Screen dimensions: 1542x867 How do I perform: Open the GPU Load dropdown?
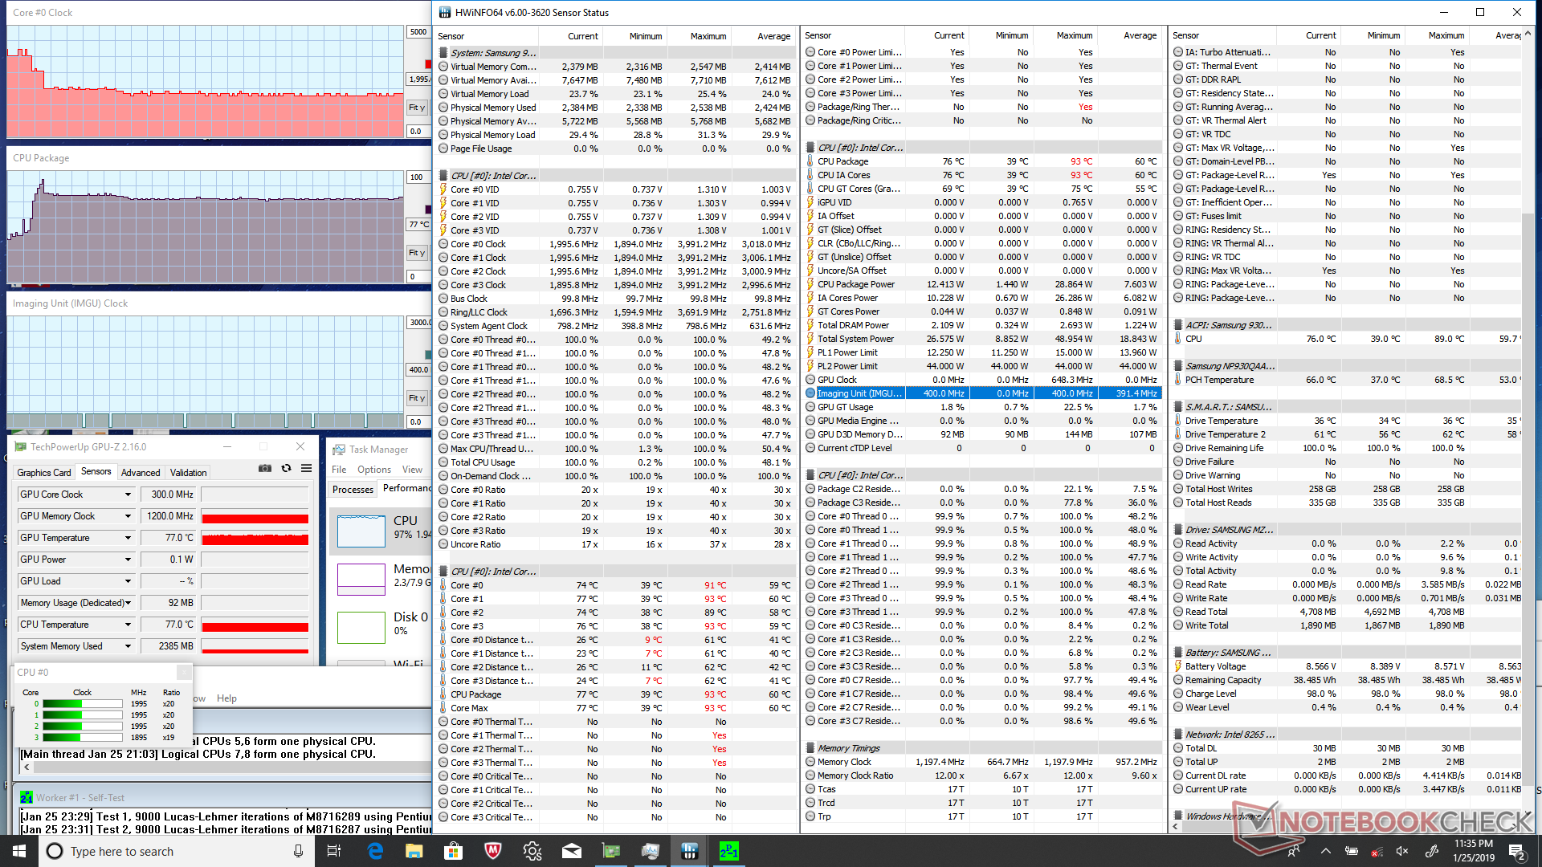128,581
